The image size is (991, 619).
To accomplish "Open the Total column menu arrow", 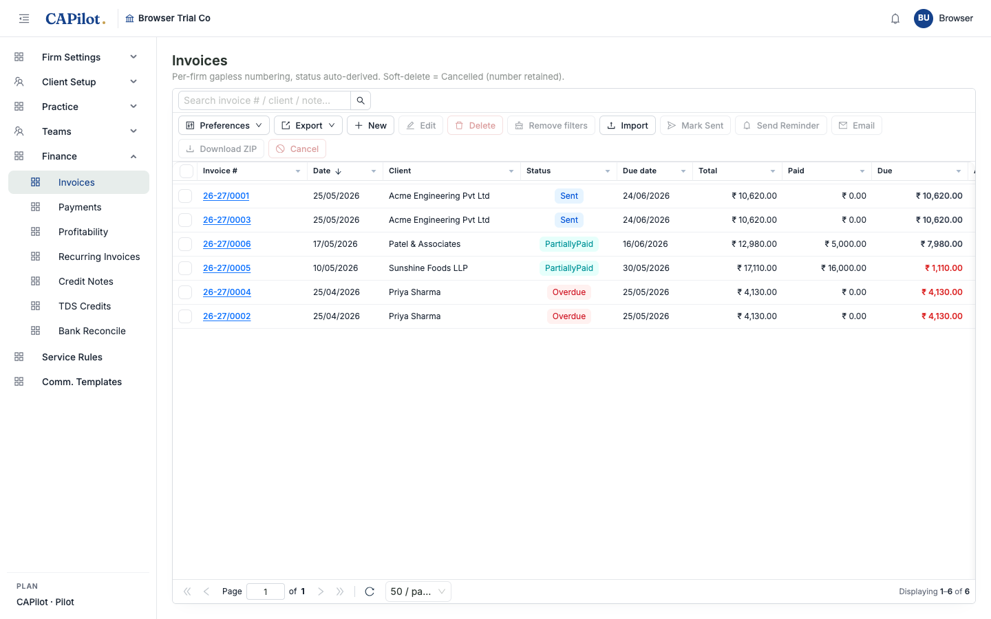I will coord(773,171).
